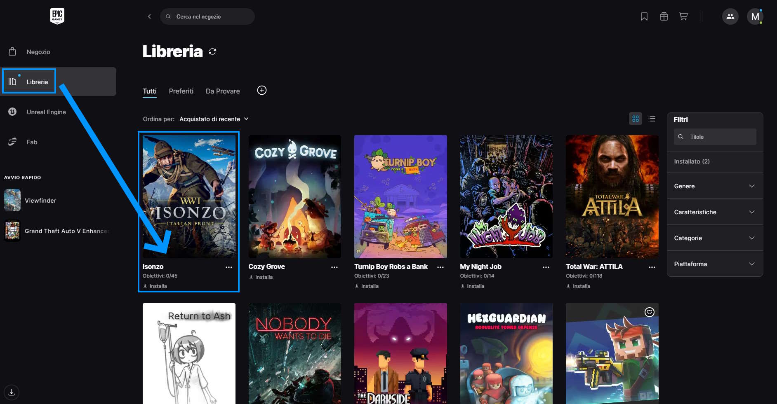Click the Epic Games logo
The height and width of the screenshot is (404, 777).
point(57,16)
